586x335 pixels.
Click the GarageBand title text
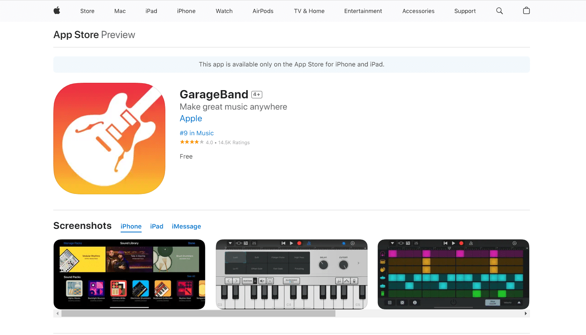click(214, 94)
